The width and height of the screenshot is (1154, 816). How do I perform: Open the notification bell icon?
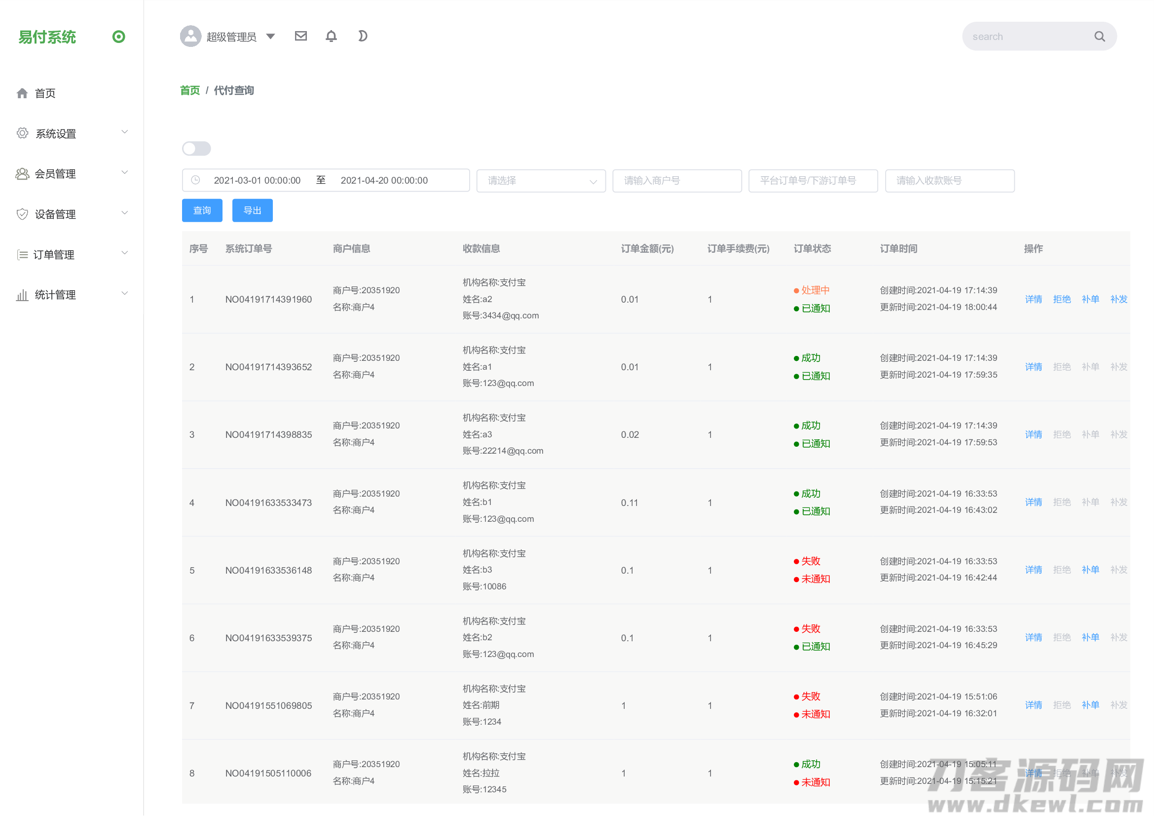[331, 36]
